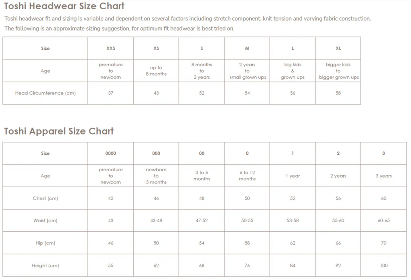Viewport: 411px width, 280px height.
Task: Select the XXS headwear size column header
Action: (x=111, y=48)
